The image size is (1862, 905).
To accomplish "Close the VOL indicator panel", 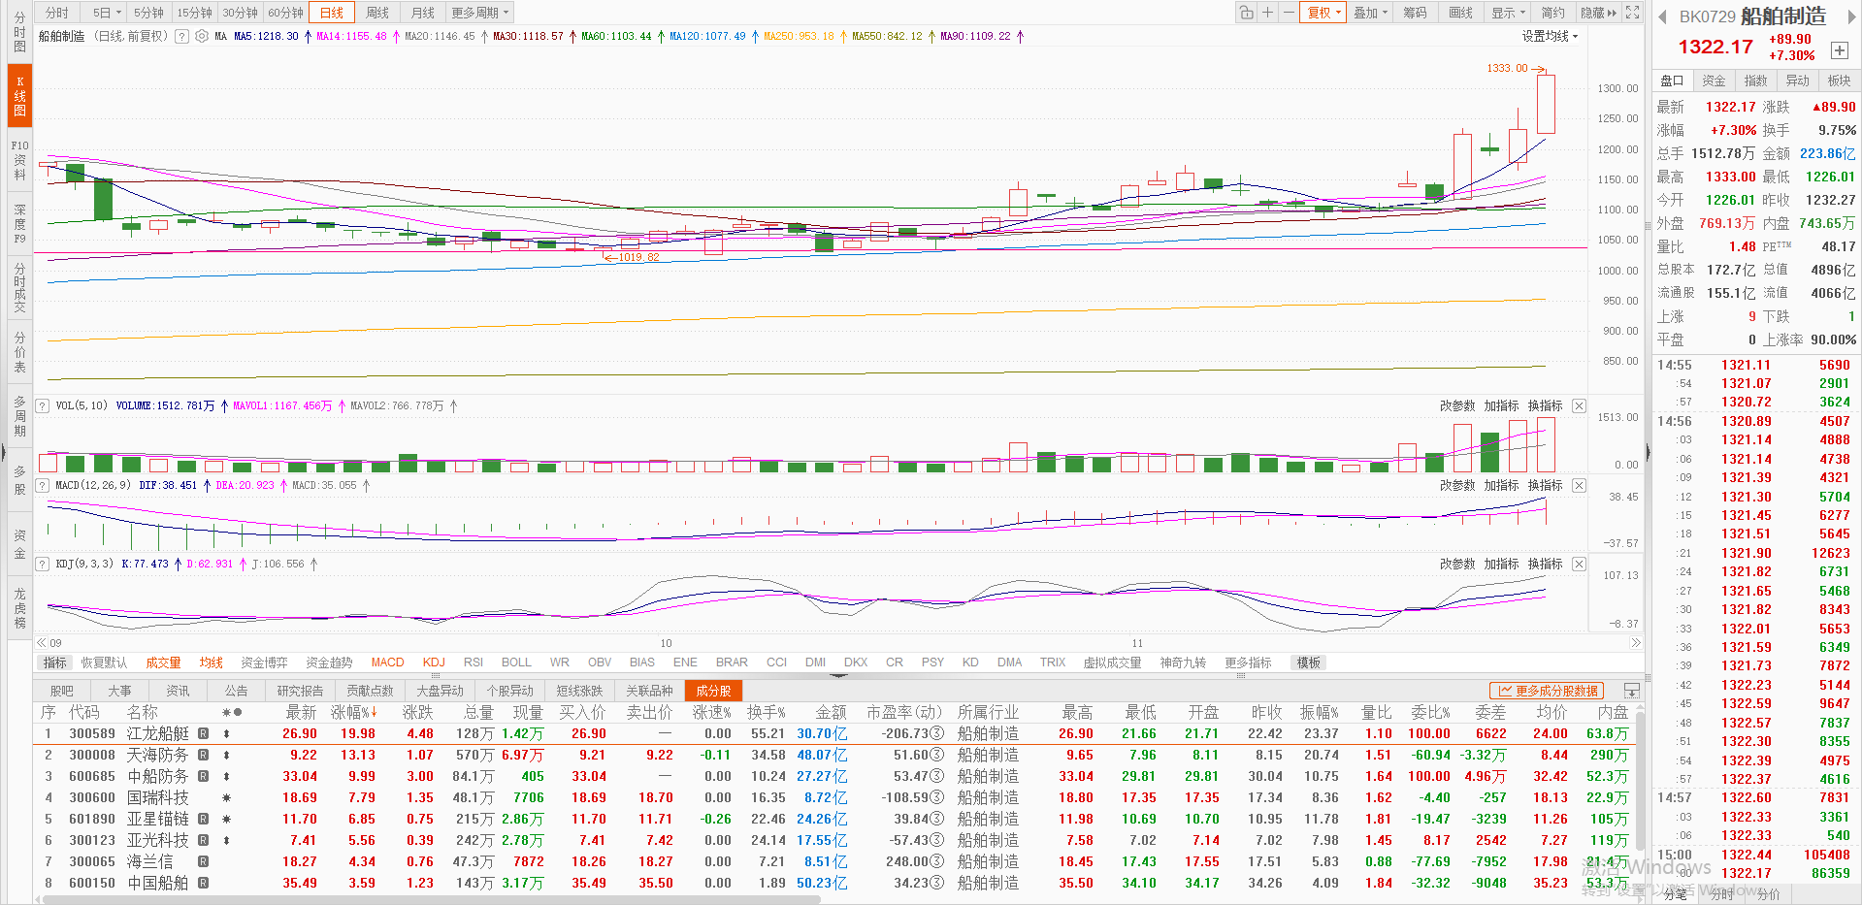I will [1579, 406].
